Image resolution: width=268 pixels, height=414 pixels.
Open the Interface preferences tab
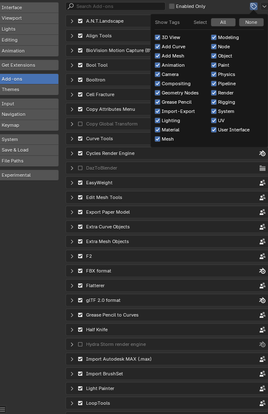coord(29,8)
